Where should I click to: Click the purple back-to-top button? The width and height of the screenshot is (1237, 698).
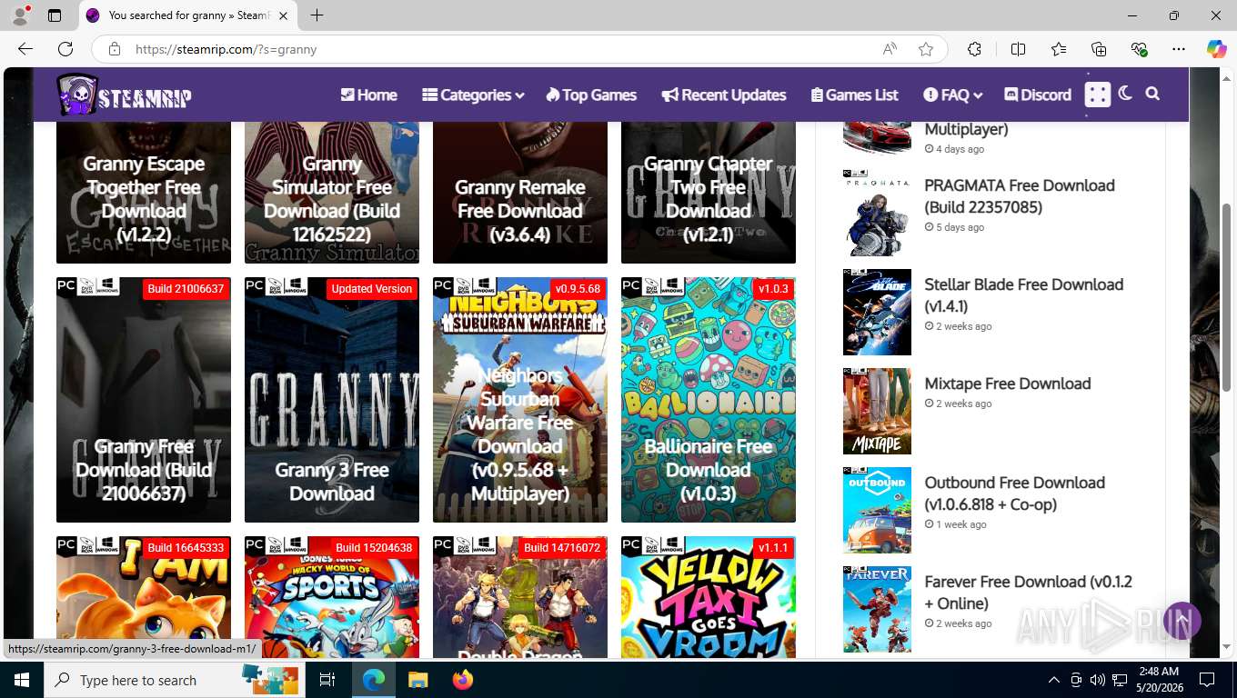coord(1182,621)
